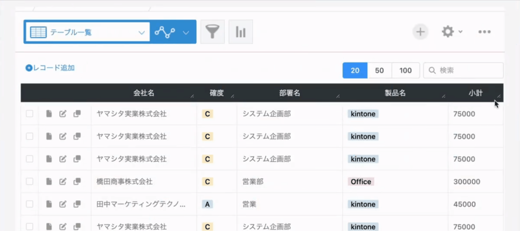Image resolution: width=520 pixels, height=231 pixels.
Task: Sort by the 小計 column header
Action: pos(476,93)
